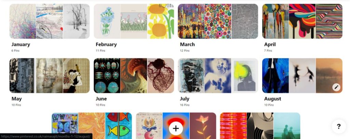Open the June board title
This screenshot has width=350, height=139.
(101, 99)
